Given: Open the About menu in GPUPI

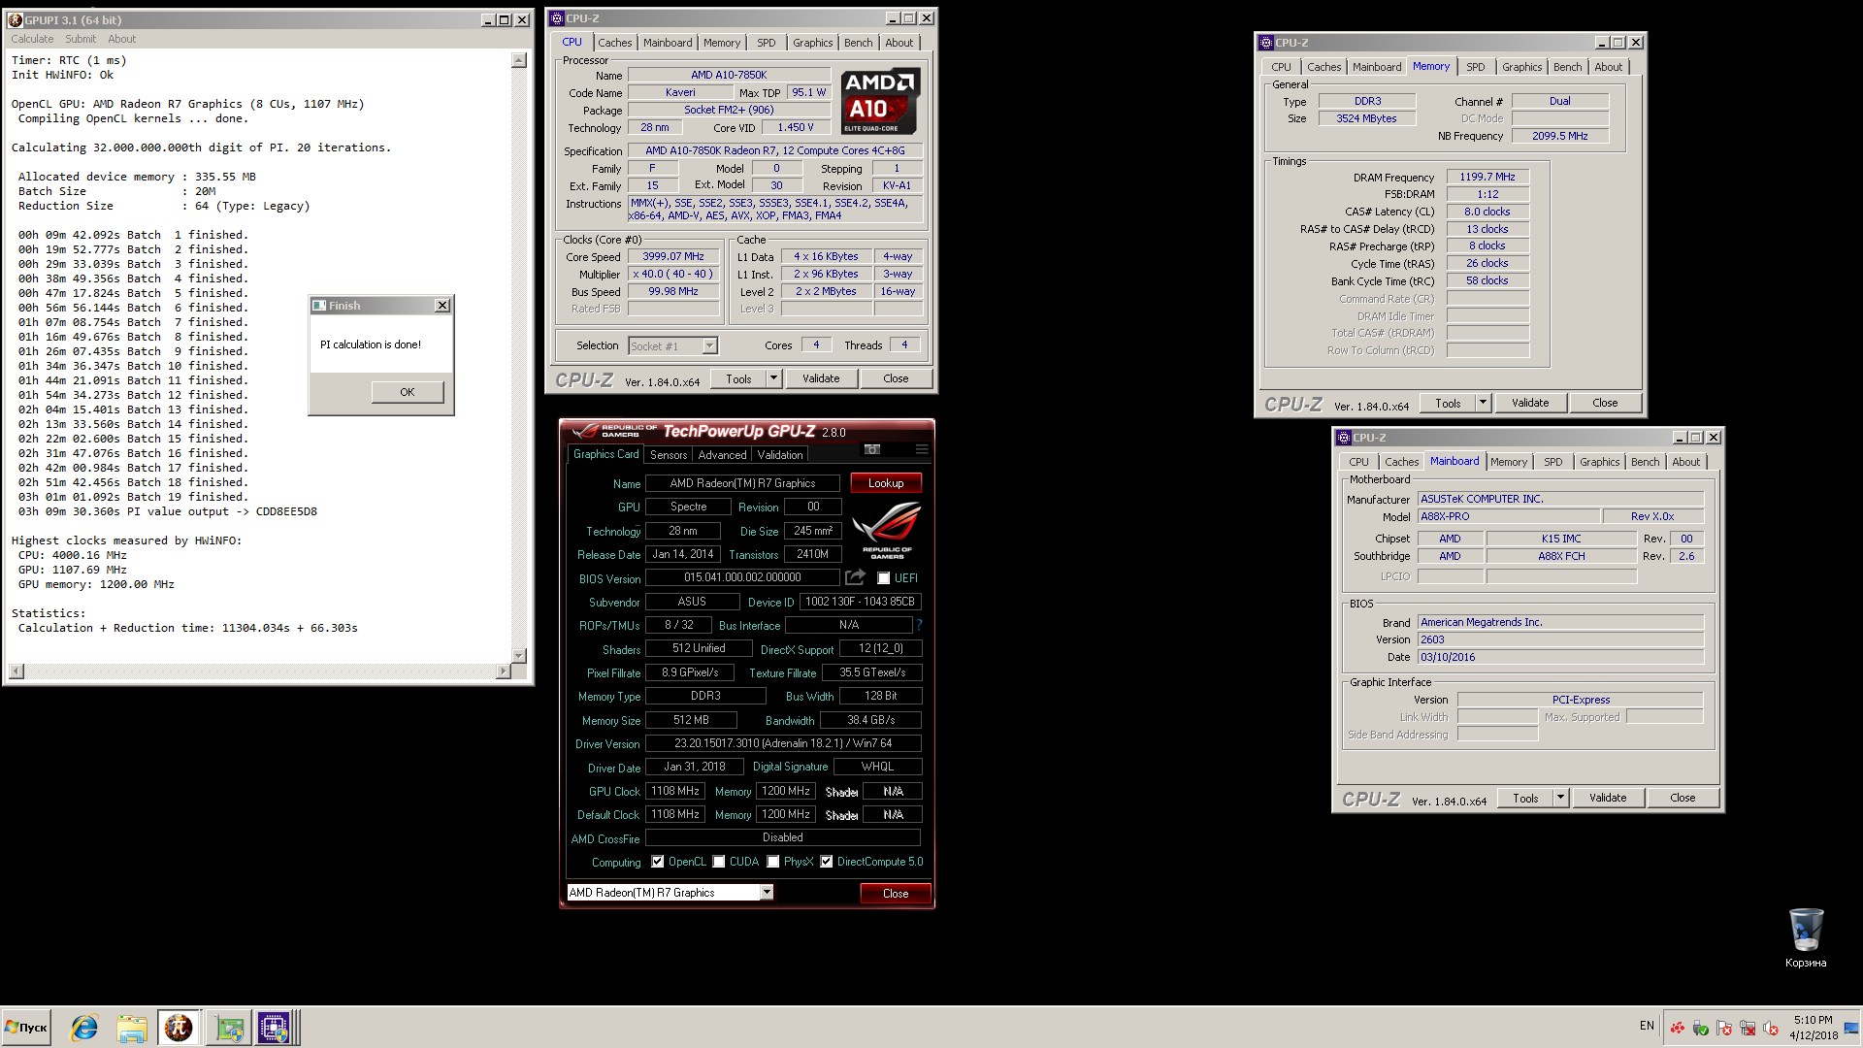Looking at the screenshot, I should 121,39.
